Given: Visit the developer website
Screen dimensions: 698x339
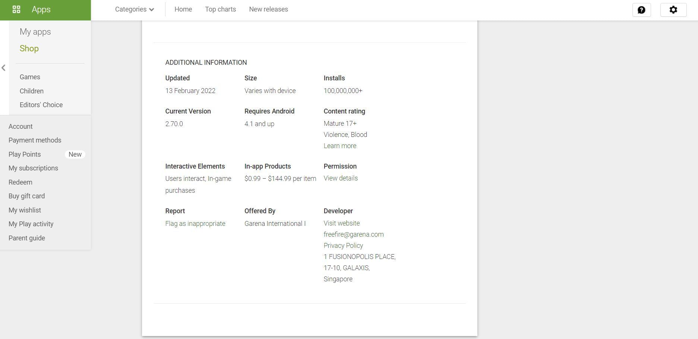Looking at the screenshot, I should coord(341,223).
